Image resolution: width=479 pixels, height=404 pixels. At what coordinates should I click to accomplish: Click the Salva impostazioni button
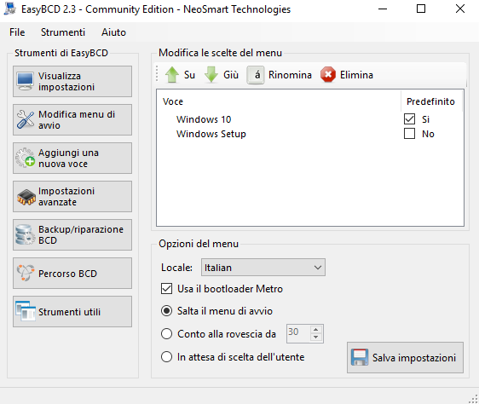point(405,358)
